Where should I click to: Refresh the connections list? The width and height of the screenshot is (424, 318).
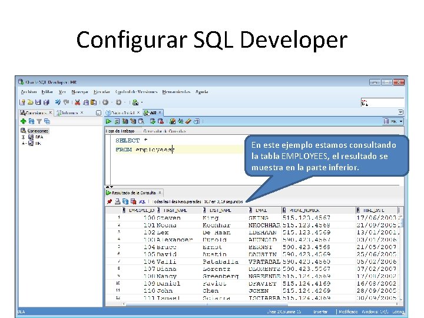coord(31,121)
